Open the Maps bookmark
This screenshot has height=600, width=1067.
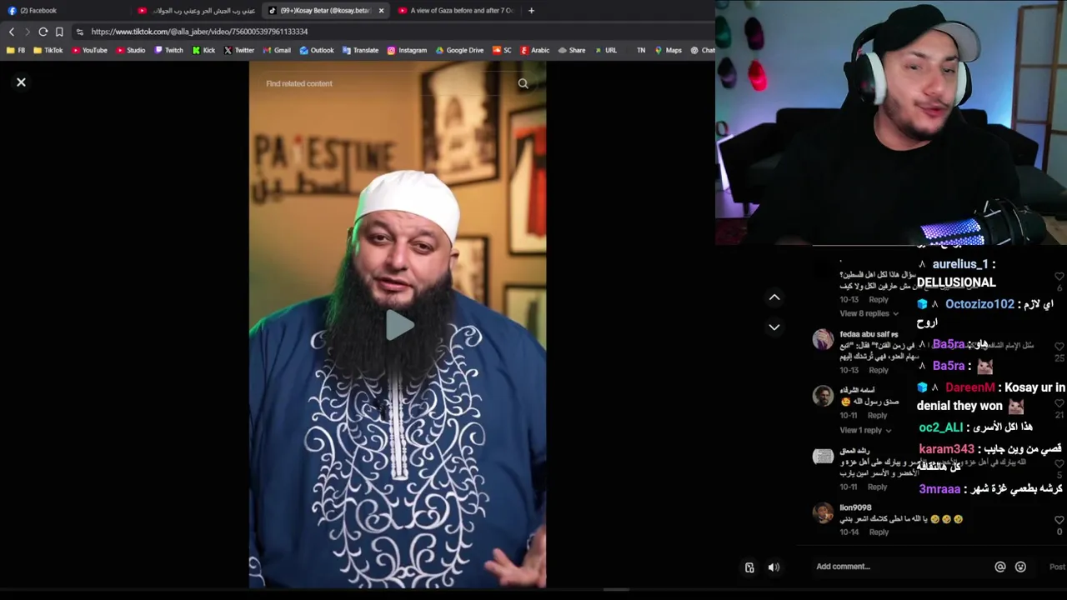coord(669,50)
